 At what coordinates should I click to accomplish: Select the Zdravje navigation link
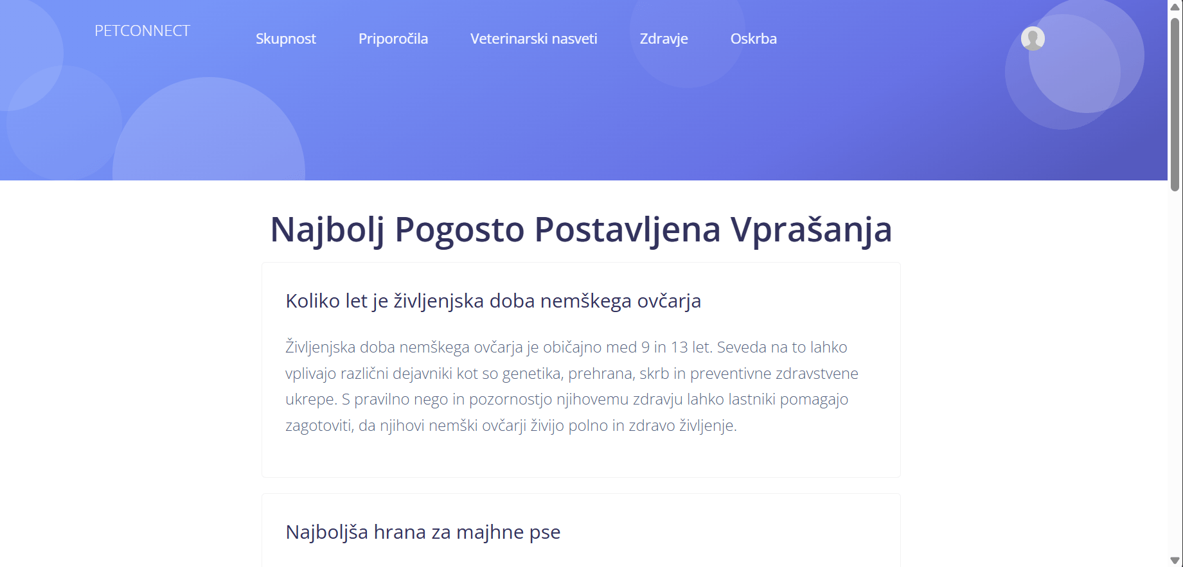click(664, 39)
